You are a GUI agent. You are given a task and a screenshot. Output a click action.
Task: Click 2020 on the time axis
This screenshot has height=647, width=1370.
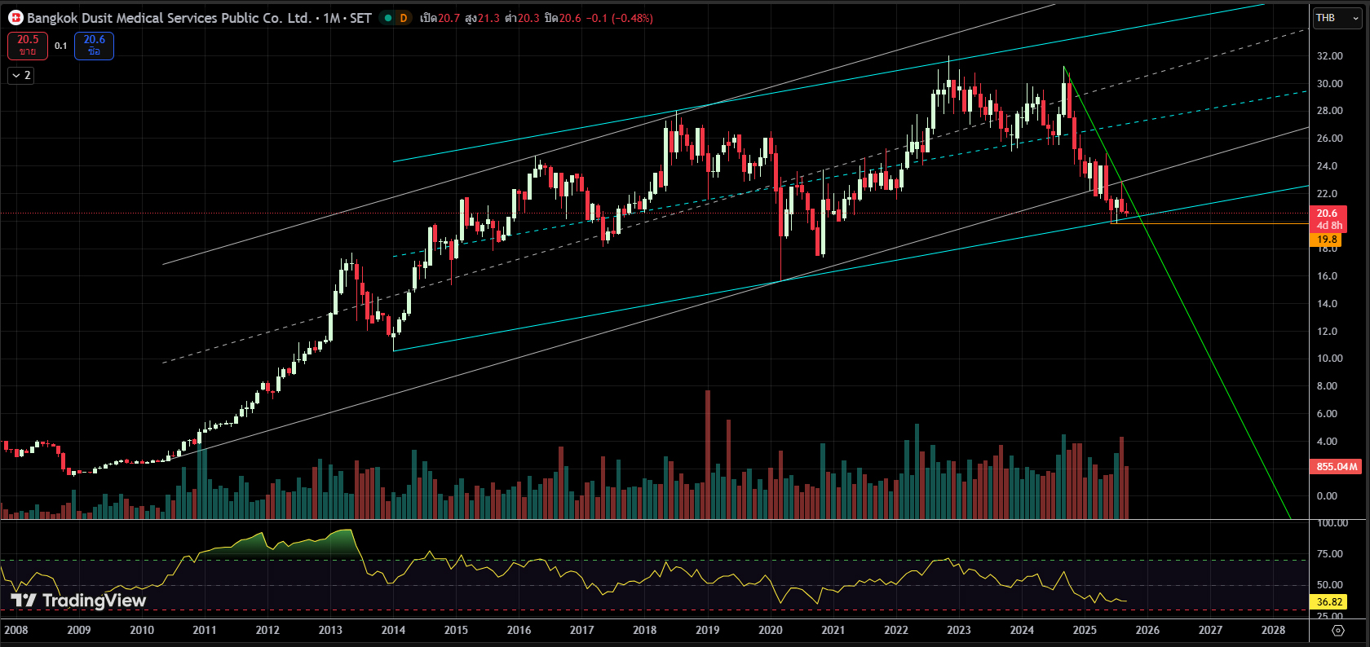tap(771, 630)
